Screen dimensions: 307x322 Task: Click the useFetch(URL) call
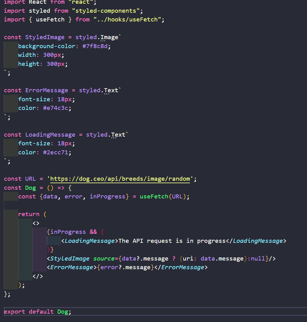(163, 197)
